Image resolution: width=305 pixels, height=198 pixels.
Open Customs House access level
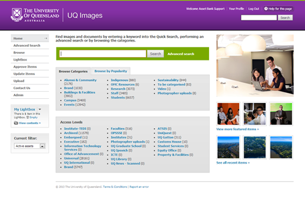point(169,142)
